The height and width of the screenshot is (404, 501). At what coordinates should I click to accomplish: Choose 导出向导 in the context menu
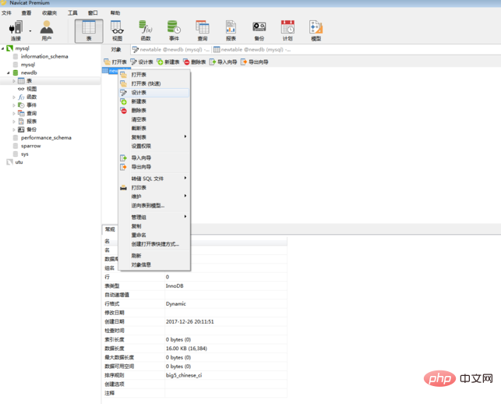(154, 167)
